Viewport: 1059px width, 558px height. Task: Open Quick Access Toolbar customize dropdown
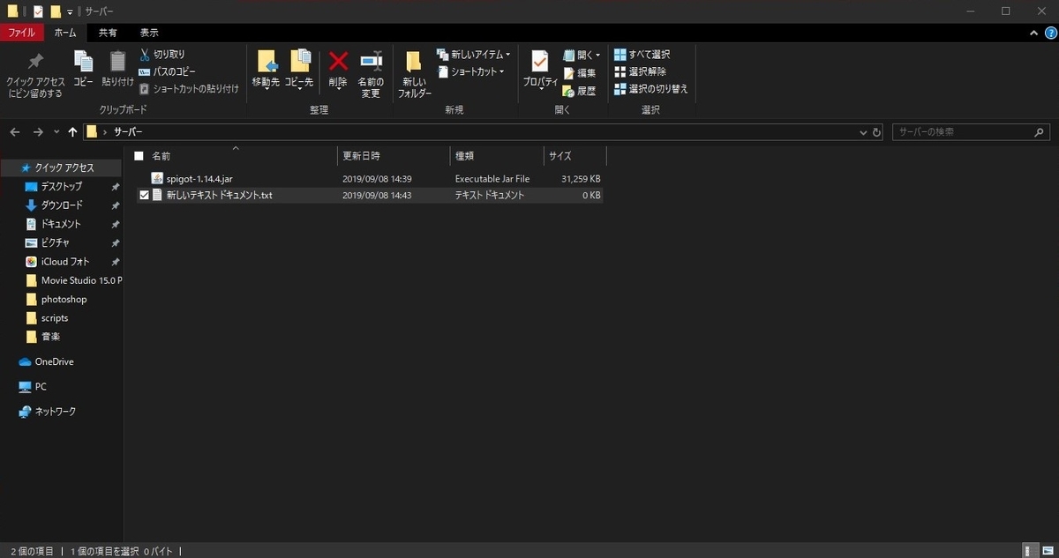[70, 11]
